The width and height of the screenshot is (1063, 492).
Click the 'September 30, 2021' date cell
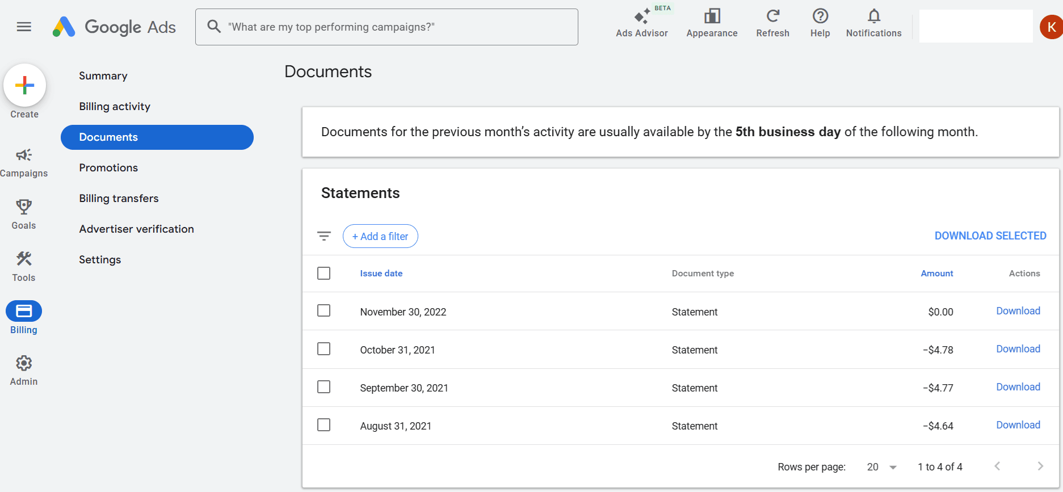coord(404,388)
